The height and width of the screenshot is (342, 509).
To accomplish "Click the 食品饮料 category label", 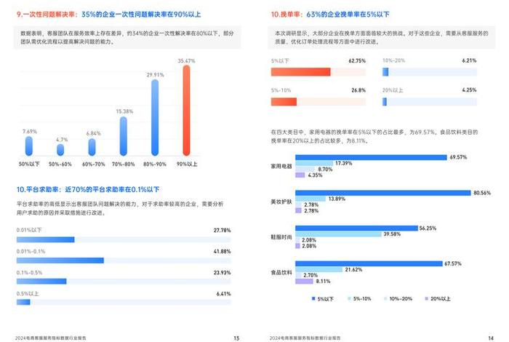I will click(281, 273).
